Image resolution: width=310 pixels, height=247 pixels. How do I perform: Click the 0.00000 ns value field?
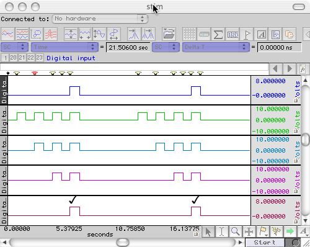click(x=280, y=47)
